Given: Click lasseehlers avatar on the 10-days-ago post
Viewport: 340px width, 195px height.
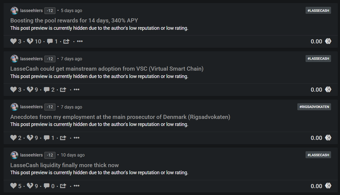Looking at the screenshot, I should [14, 155].
